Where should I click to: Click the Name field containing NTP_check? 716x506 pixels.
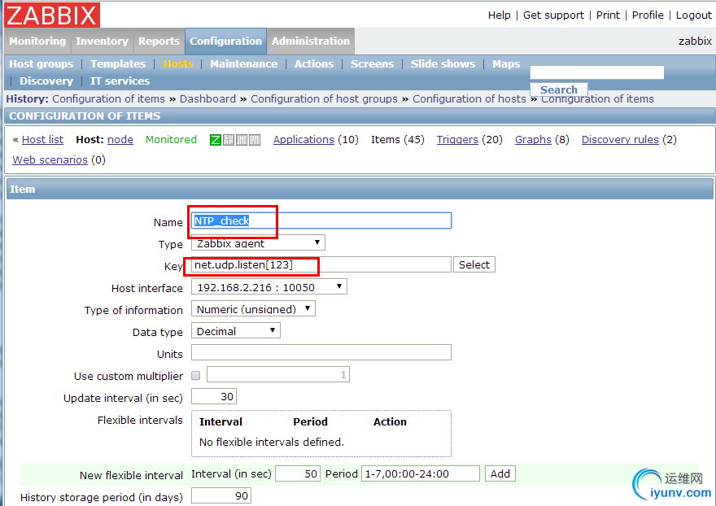pos(321,220)
